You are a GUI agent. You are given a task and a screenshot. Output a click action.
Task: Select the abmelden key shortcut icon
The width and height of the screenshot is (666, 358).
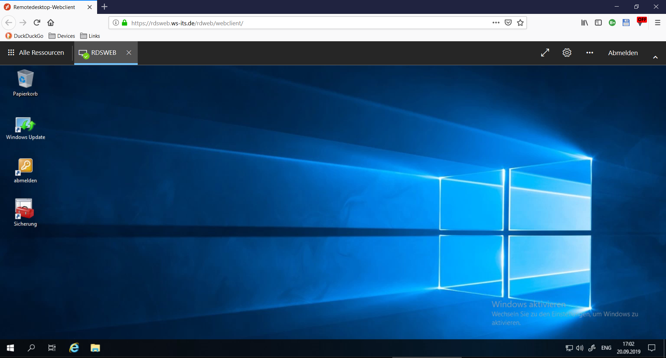tap(25, 171)
